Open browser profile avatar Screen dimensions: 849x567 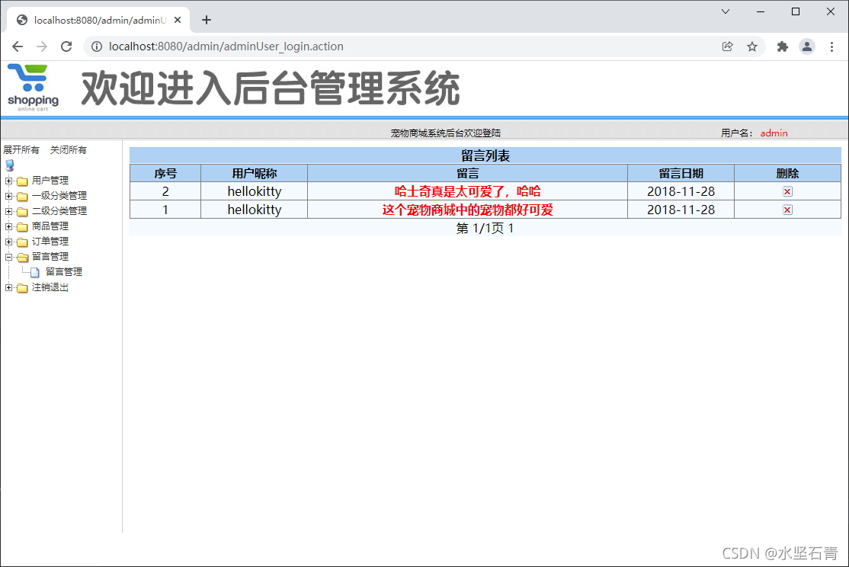pyautogui.click(x=807, y=46)
